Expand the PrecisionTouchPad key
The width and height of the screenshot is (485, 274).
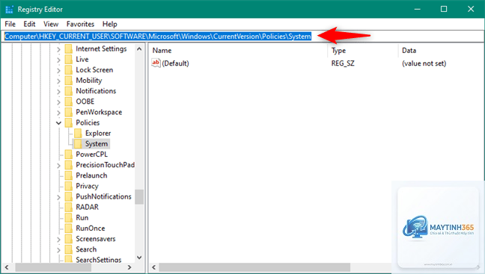(58, 165)
